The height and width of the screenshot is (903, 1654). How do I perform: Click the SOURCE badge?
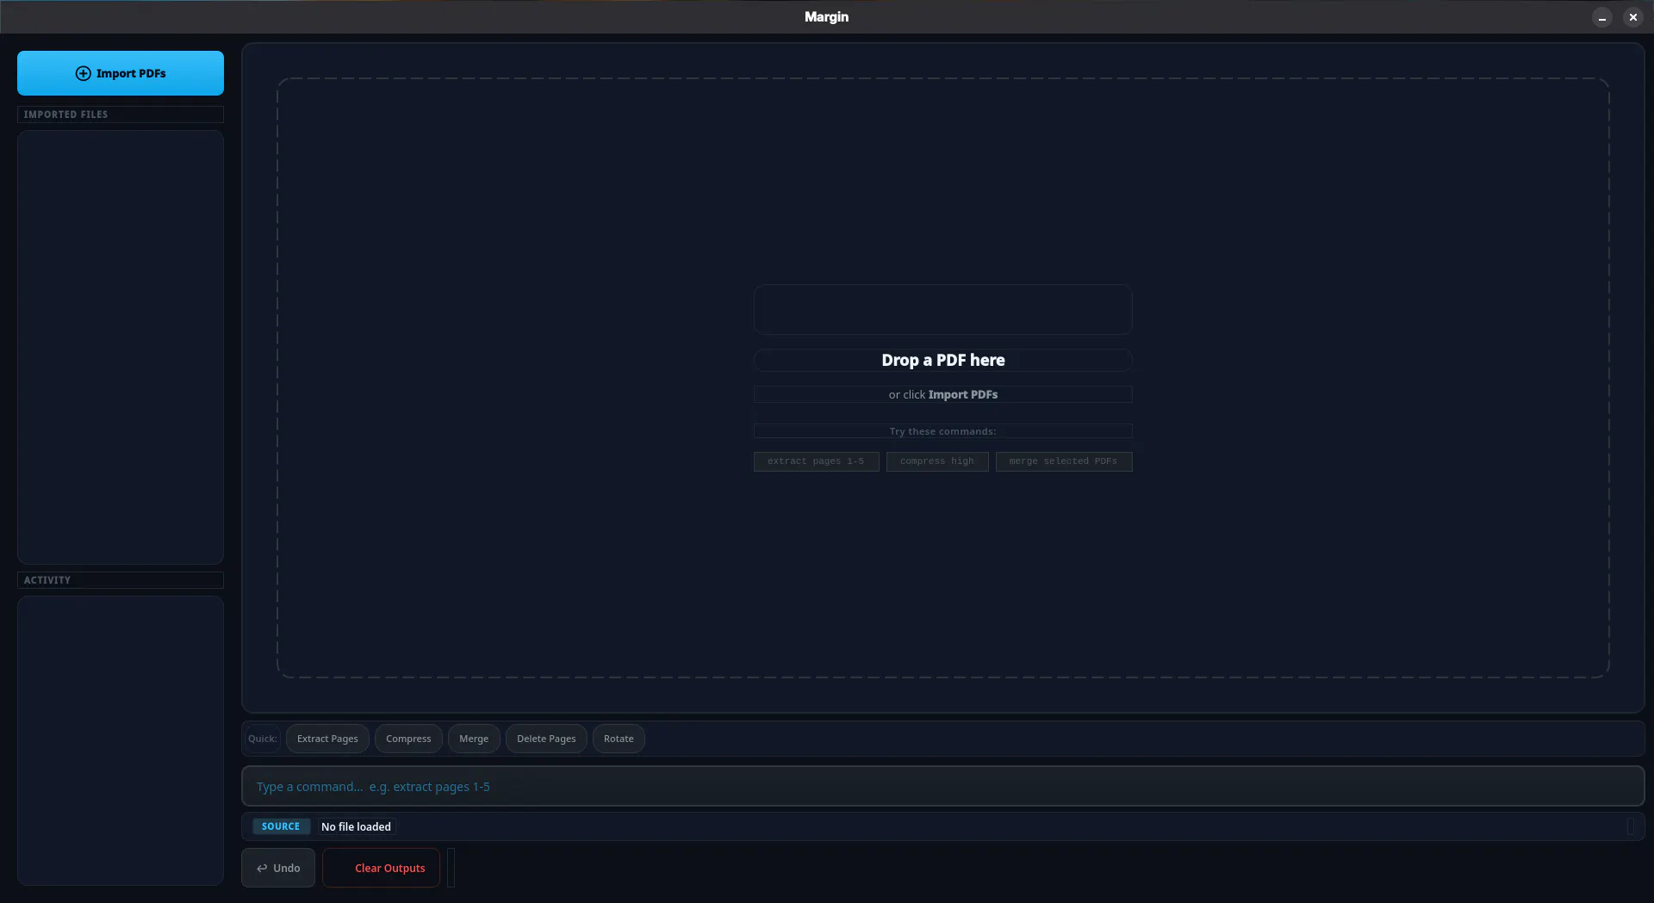[x=281, y=826]
